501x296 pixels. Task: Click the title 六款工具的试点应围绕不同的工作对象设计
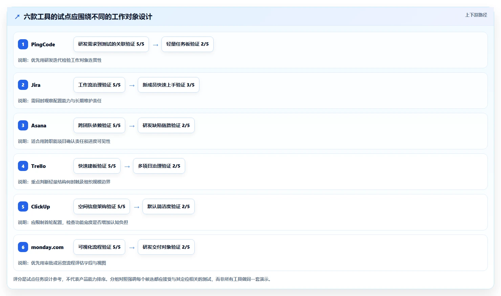click(x=88, y=17)
